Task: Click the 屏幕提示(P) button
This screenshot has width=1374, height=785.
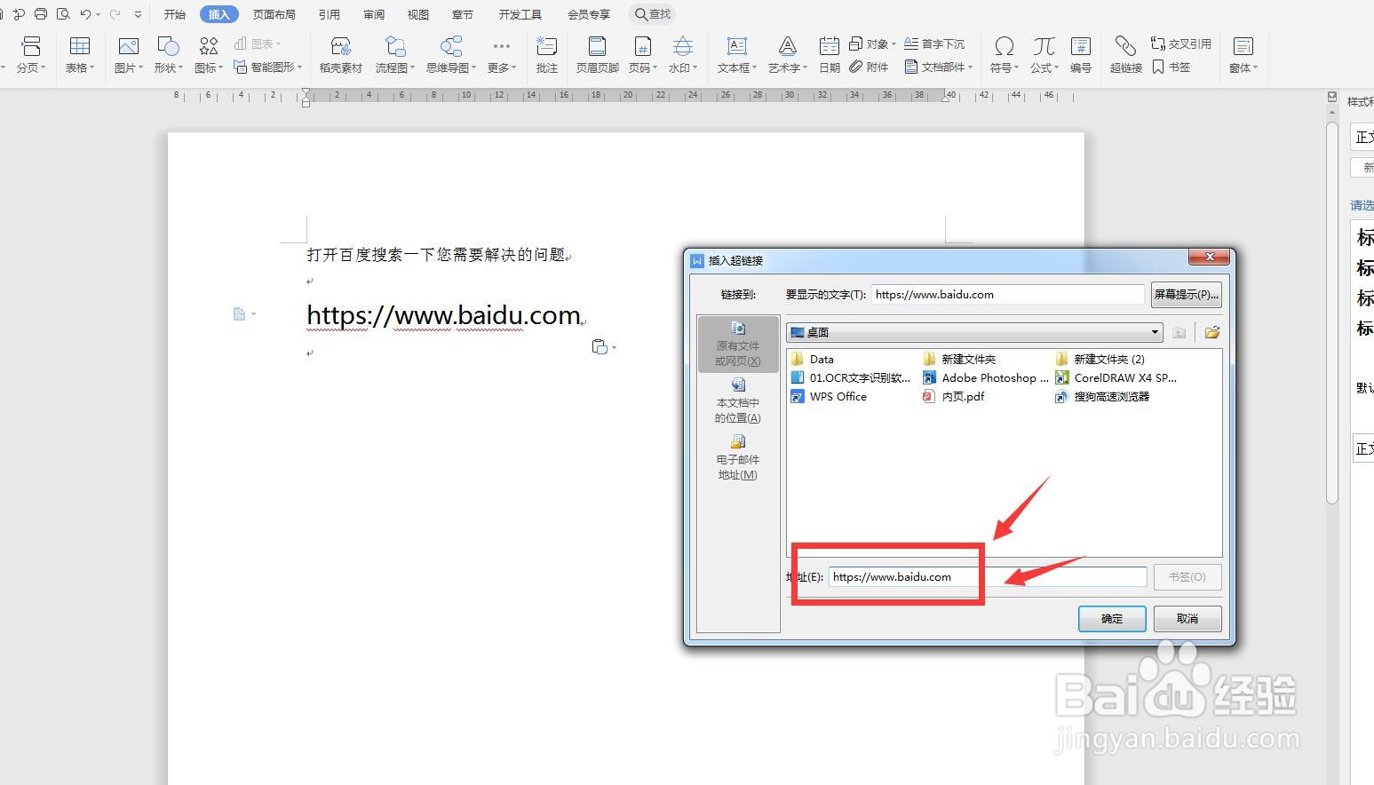Action: pyautogui.click(x=1187, y=295)
